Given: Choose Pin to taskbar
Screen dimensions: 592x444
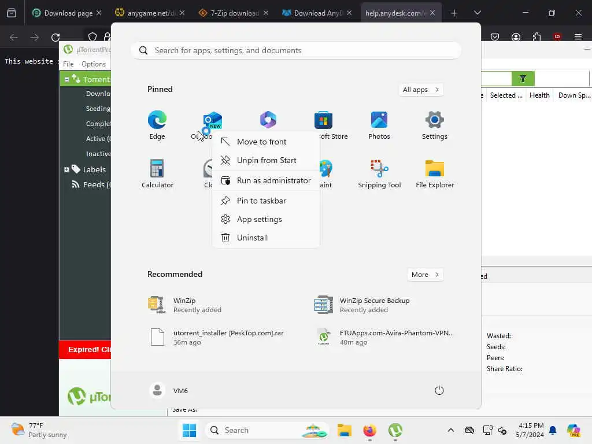Looking at the screenshot, I should (x=266, y=201).
